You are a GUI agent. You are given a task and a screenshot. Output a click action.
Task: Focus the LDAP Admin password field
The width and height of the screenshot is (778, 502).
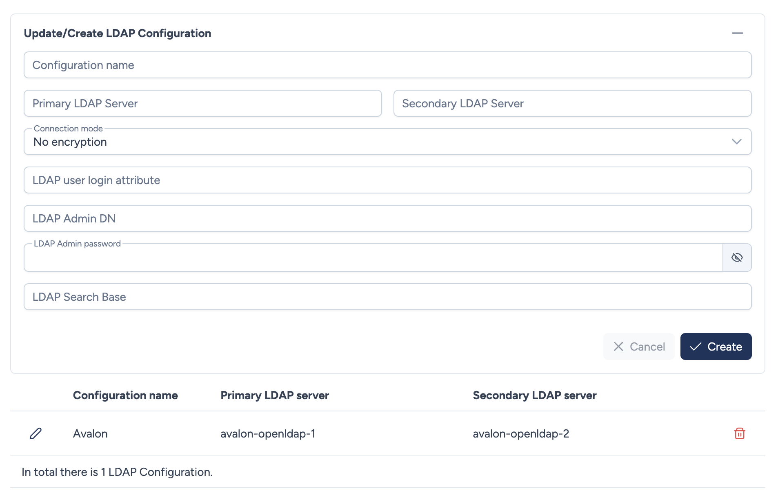[373, 258]
